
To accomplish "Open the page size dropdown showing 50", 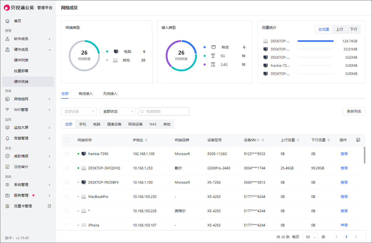I will click(310, 237).
